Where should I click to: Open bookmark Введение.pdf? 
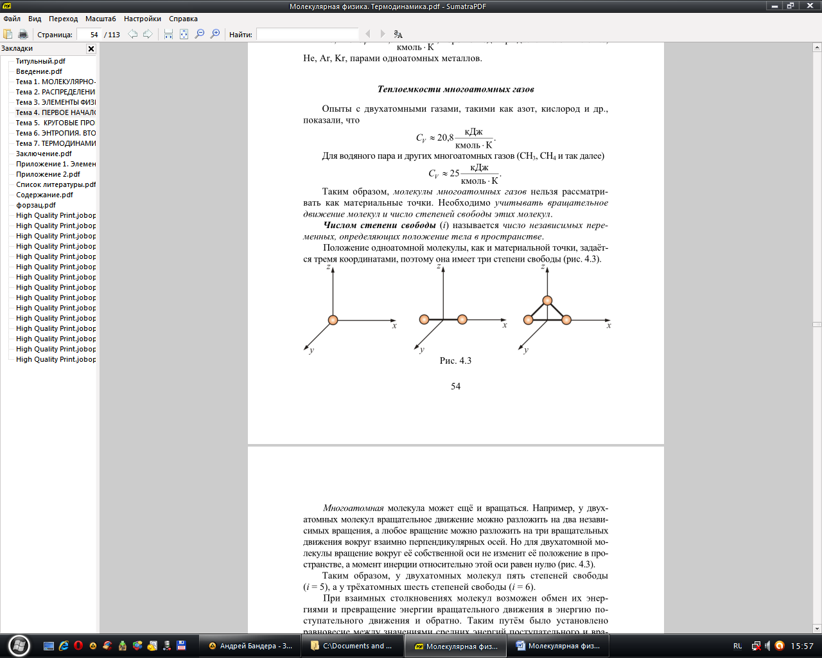(x=39, y=71)
